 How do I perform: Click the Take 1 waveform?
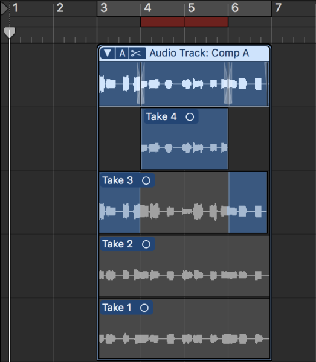[184, 339]
